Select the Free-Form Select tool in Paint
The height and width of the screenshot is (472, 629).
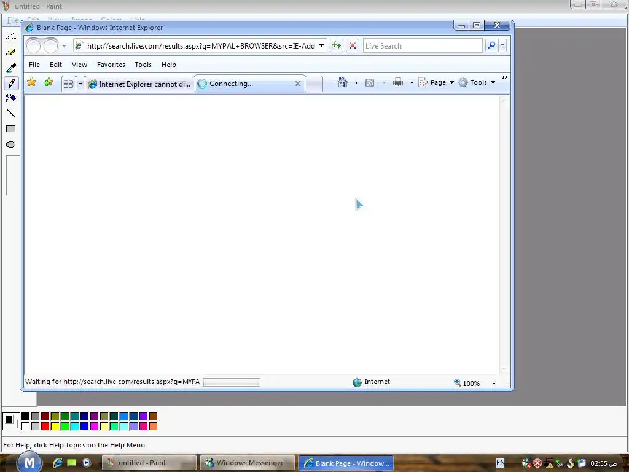tap(11, 36)
